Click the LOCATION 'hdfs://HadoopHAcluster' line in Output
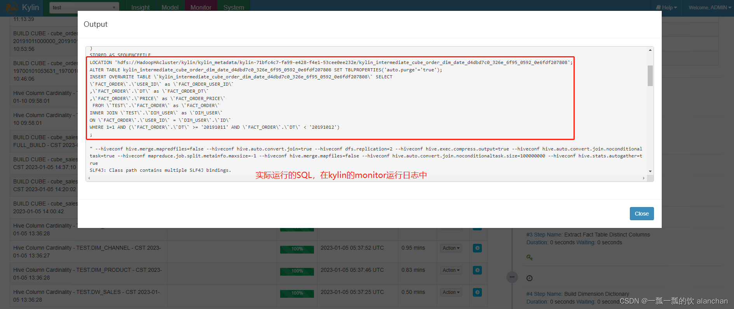Screen dimensions: 734x309 (x=331, y=62)
